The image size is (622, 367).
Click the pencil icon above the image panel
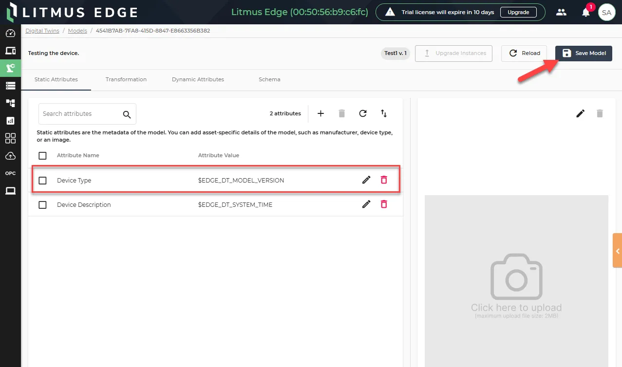point(581,113)
